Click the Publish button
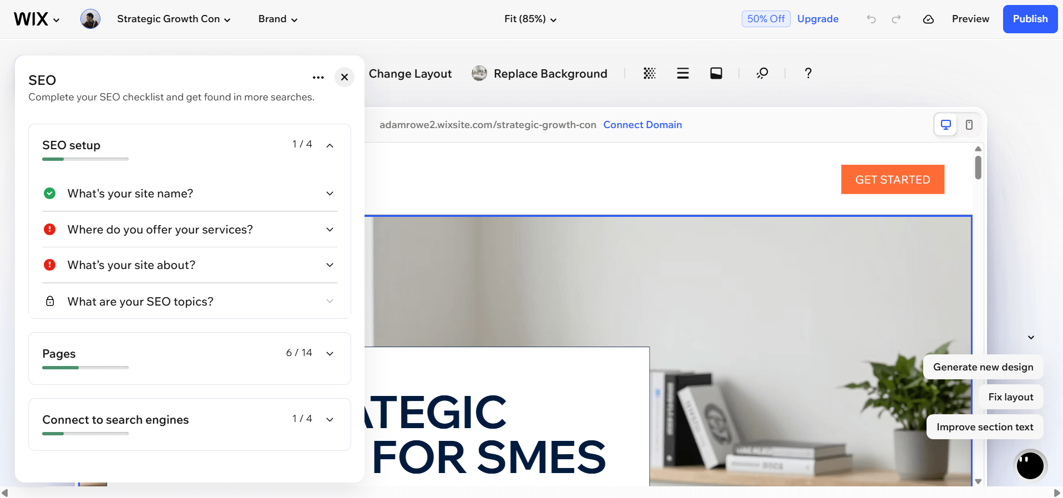 (1030, 19)
